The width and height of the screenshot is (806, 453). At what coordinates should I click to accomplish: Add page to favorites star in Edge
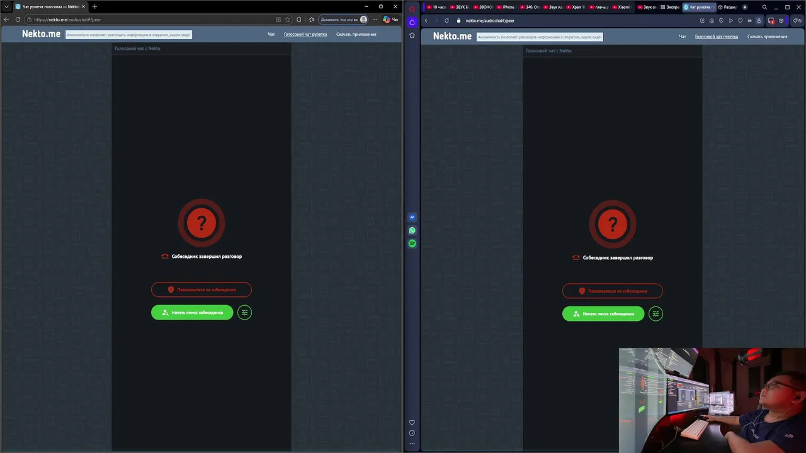pos(288,20)
